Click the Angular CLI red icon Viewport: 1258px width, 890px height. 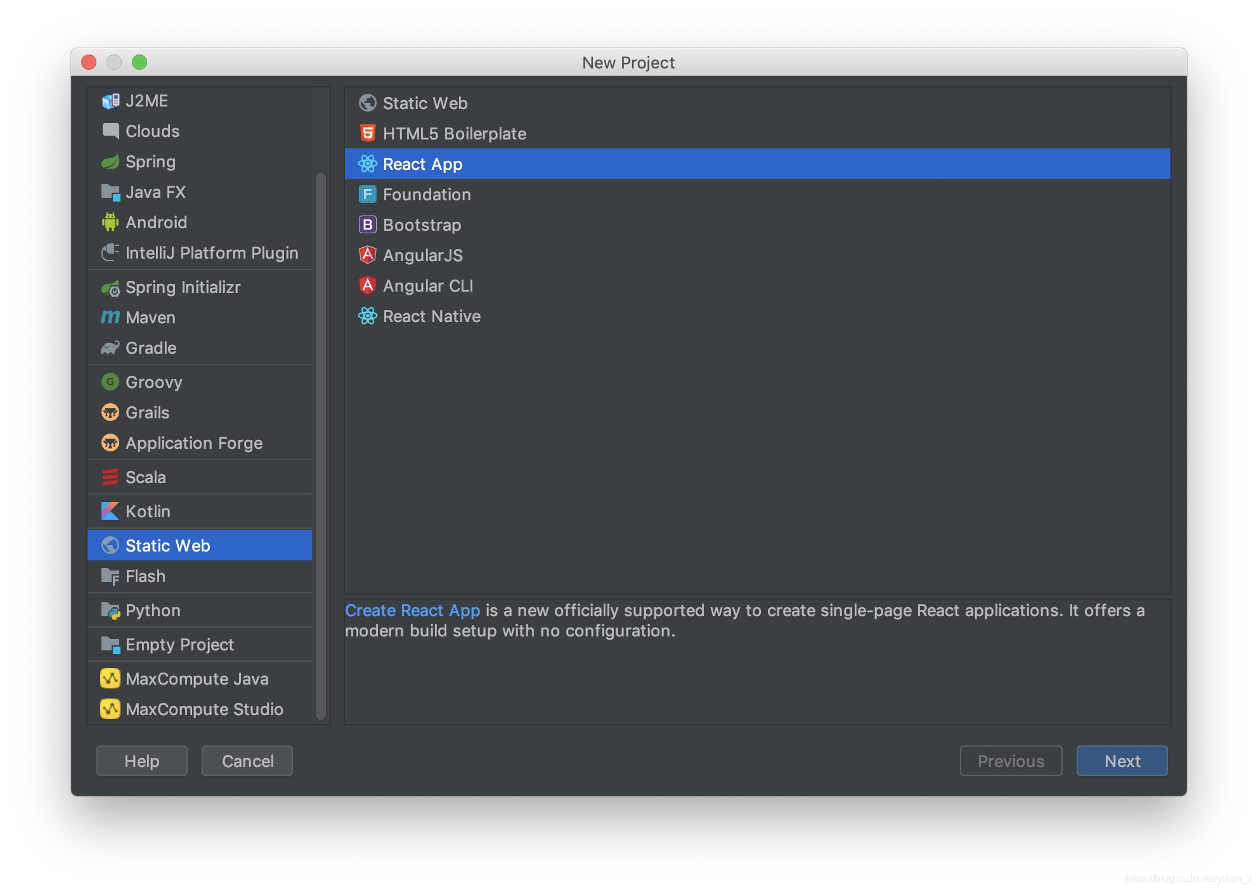click(x=367, y=285)
